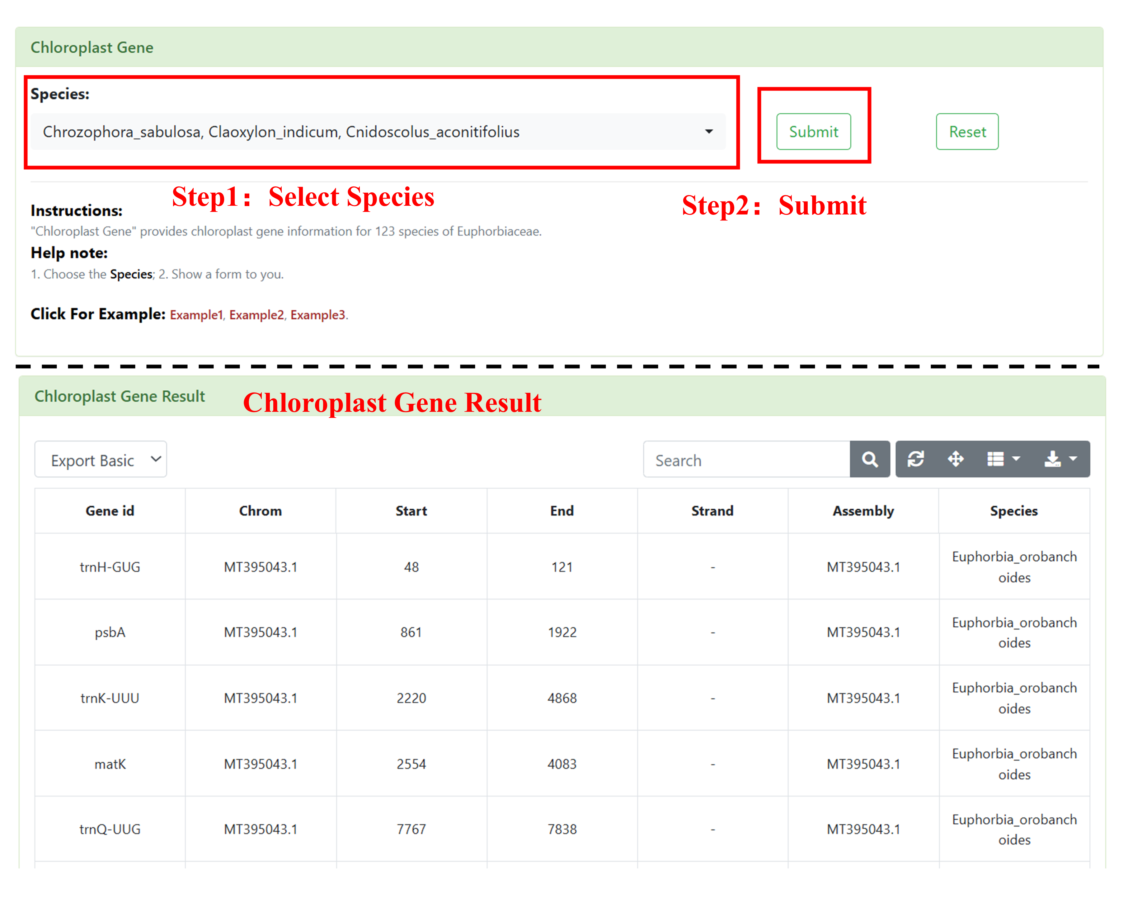Screen dimensions: 1123x917
Task: Click Start value 2220
Action: pos(411,698)
